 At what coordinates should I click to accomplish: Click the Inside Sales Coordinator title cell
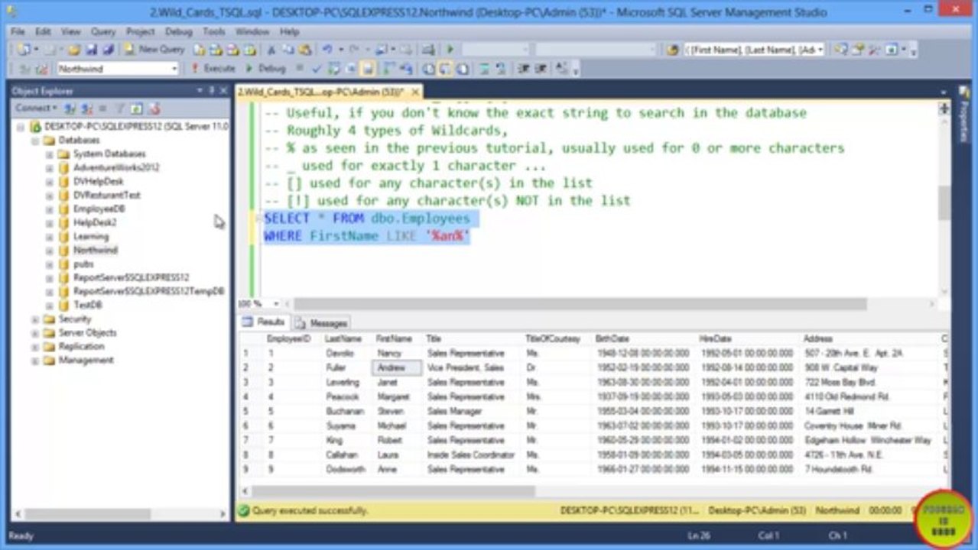click(x=471, y=455)
